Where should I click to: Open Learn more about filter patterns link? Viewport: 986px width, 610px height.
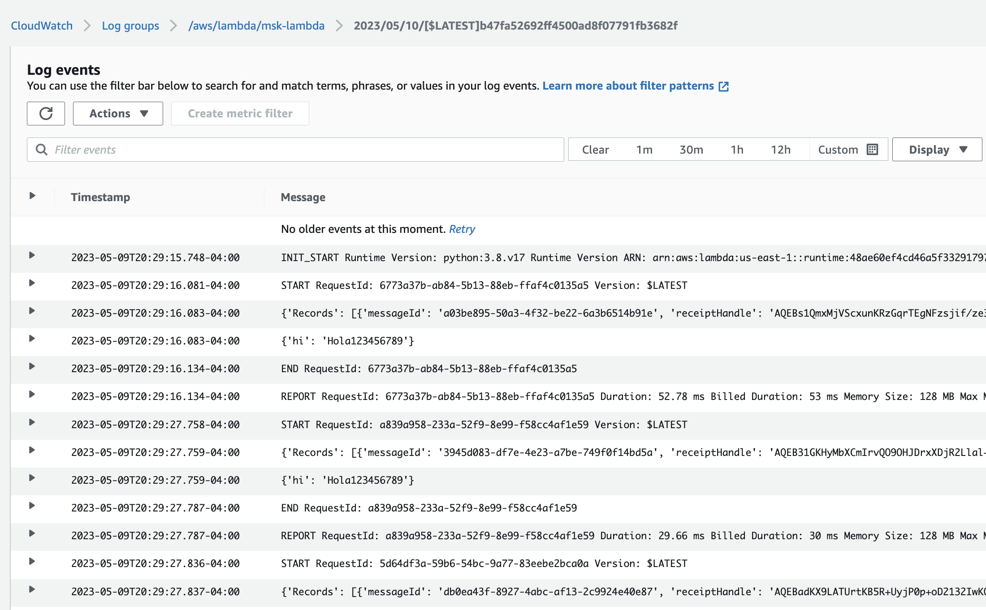[628, 86]
